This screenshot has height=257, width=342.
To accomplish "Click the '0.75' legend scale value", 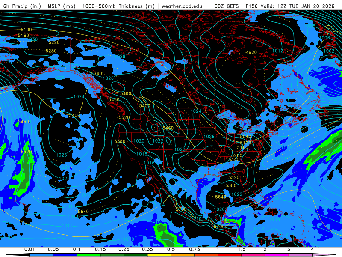I will [x=195, y=249].
